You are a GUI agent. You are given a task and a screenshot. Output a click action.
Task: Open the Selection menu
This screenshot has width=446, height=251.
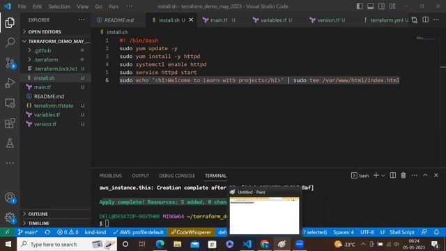click(x=59, y=6)
